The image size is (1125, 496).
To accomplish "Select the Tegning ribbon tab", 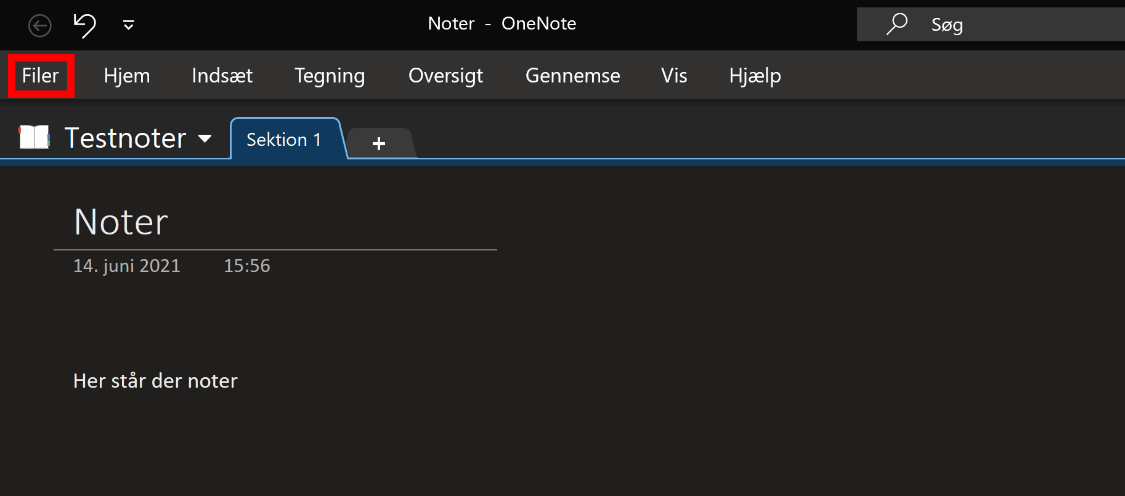I will click(330, 76).
